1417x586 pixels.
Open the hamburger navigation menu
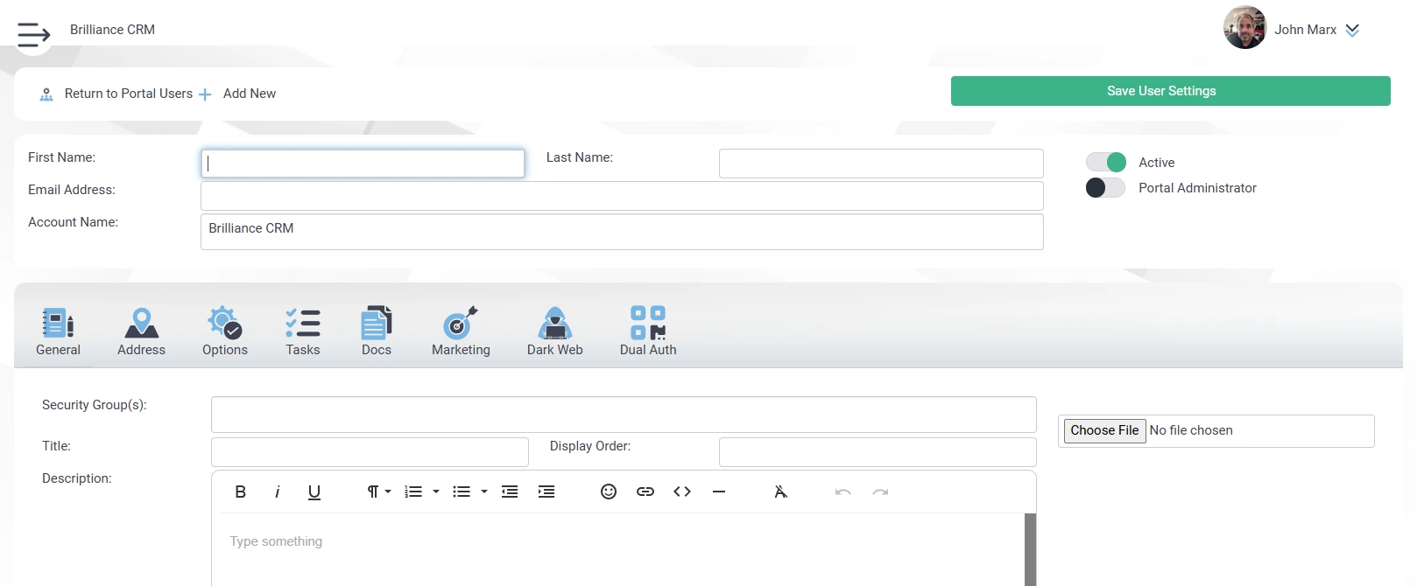(x=33, y=34)
